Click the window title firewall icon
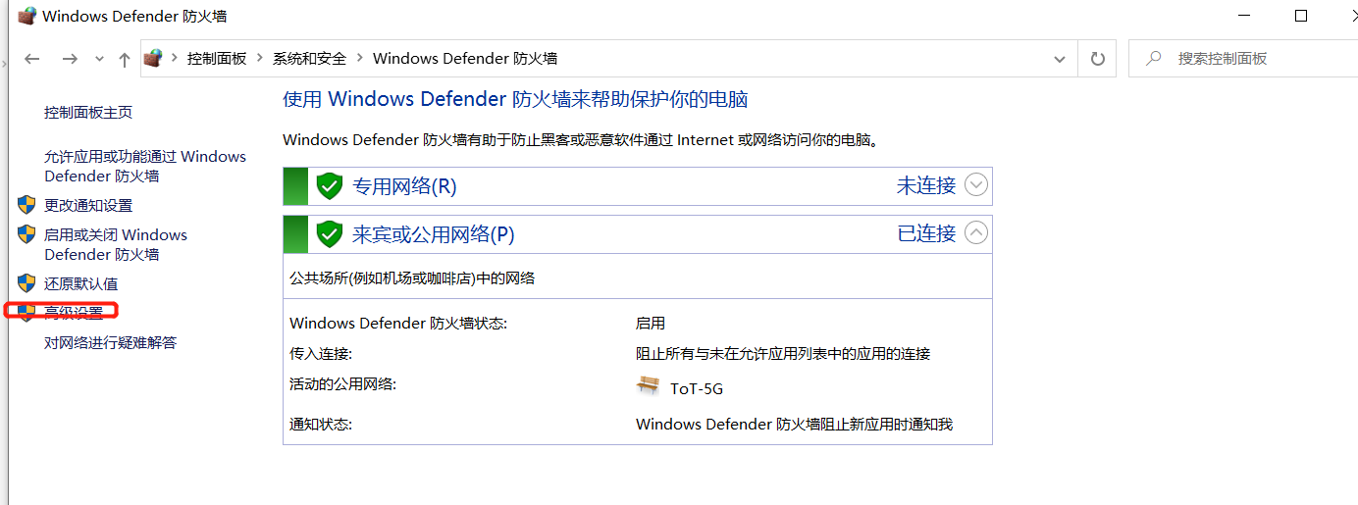This screenshot has width=1358, height=505. click(27, 16)
